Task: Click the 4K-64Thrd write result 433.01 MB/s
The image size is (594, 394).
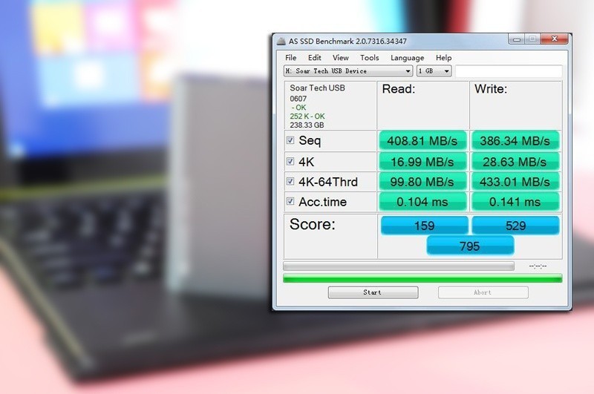Action: click(x=515, y=182)
